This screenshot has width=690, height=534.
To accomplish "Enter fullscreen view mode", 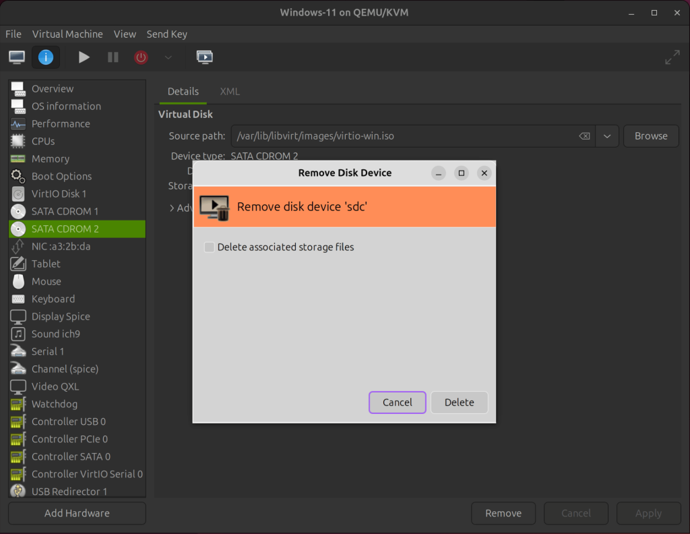I will pos(672,57).
